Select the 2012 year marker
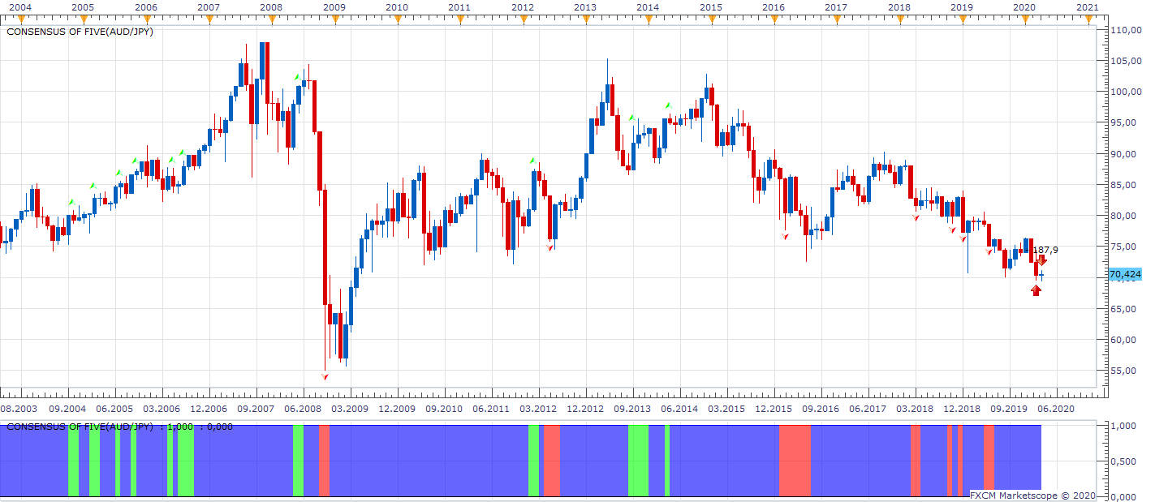1155x502 pixels. pos(522,6)
